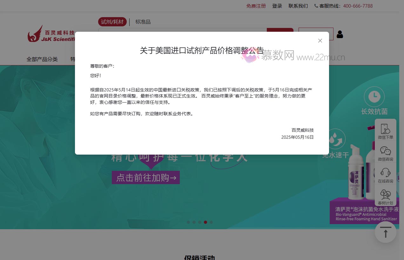Open the user account person icon
This screenshot has height=260, width=404.
coord(340,34)
